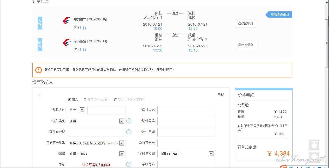Select the 儿童(2-12周岁) passenger type
The width and height of the screenshot is (329, 168).
(x=85, y=99)
